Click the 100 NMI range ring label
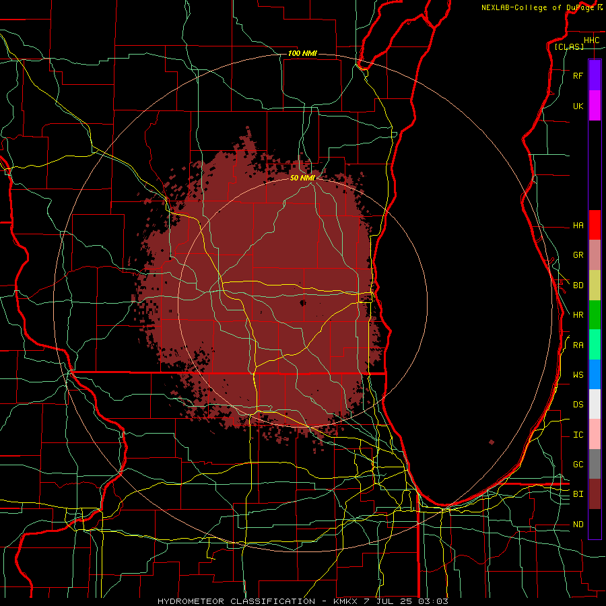This screenshot has height=606, width=606. [302, 53]
